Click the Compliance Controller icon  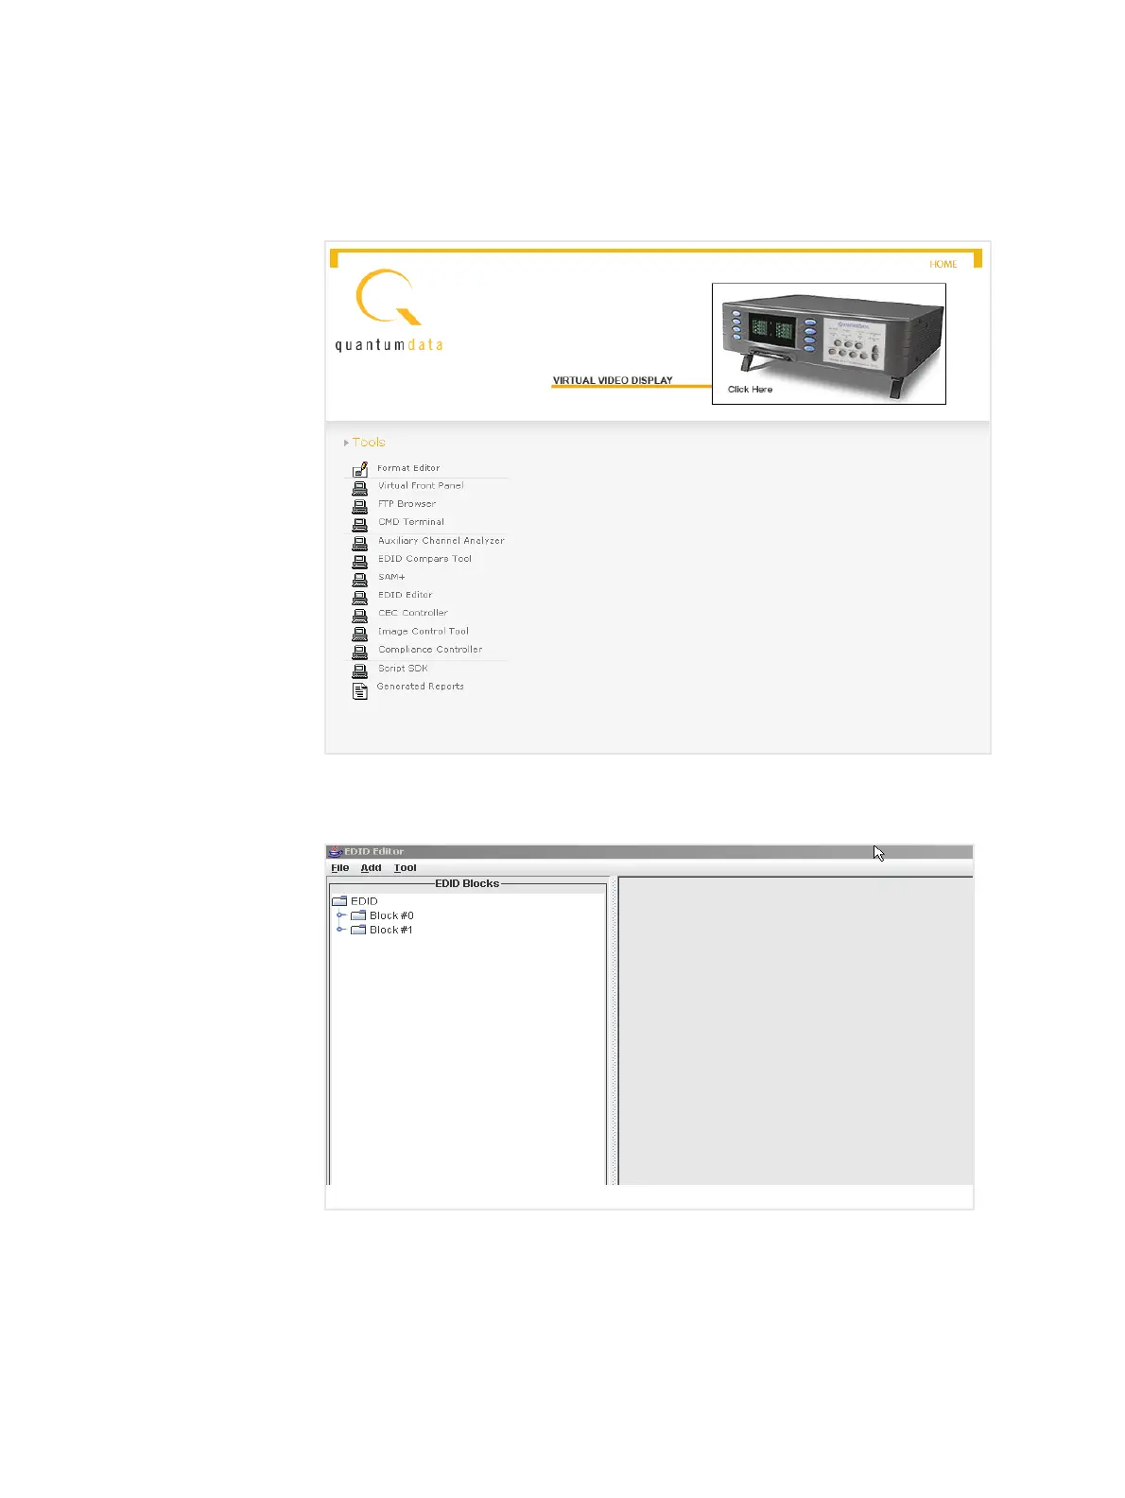[x=359, y=652]
